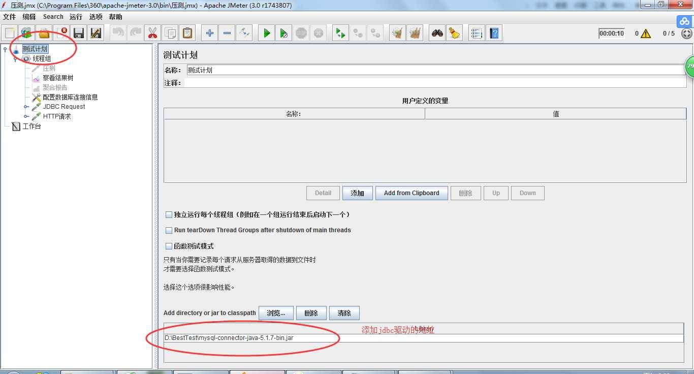The image size is (694, 374).
Task: Click the Save As pencil-disk icon
Action: click(x=96, y=34)
